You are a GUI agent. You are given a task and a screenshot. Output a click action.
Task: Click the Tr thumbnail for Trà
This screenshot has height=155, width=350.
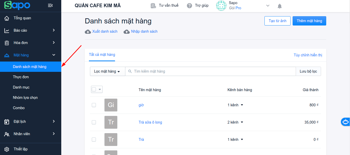pos(111,140)
